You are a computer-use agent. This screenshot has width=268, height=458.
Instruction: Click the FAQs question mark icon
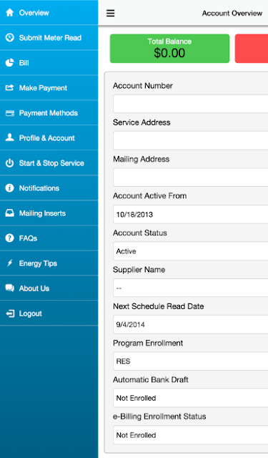click(x=9, y=238)
